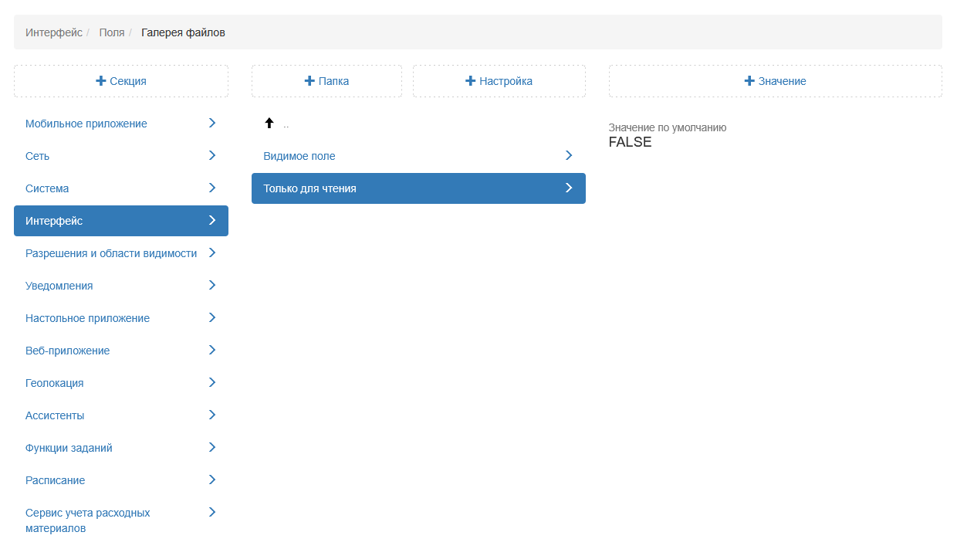Viewport: 957px width, 549px height.
Task: Select the Ассистенты section
Action: (x=55, y=415)
